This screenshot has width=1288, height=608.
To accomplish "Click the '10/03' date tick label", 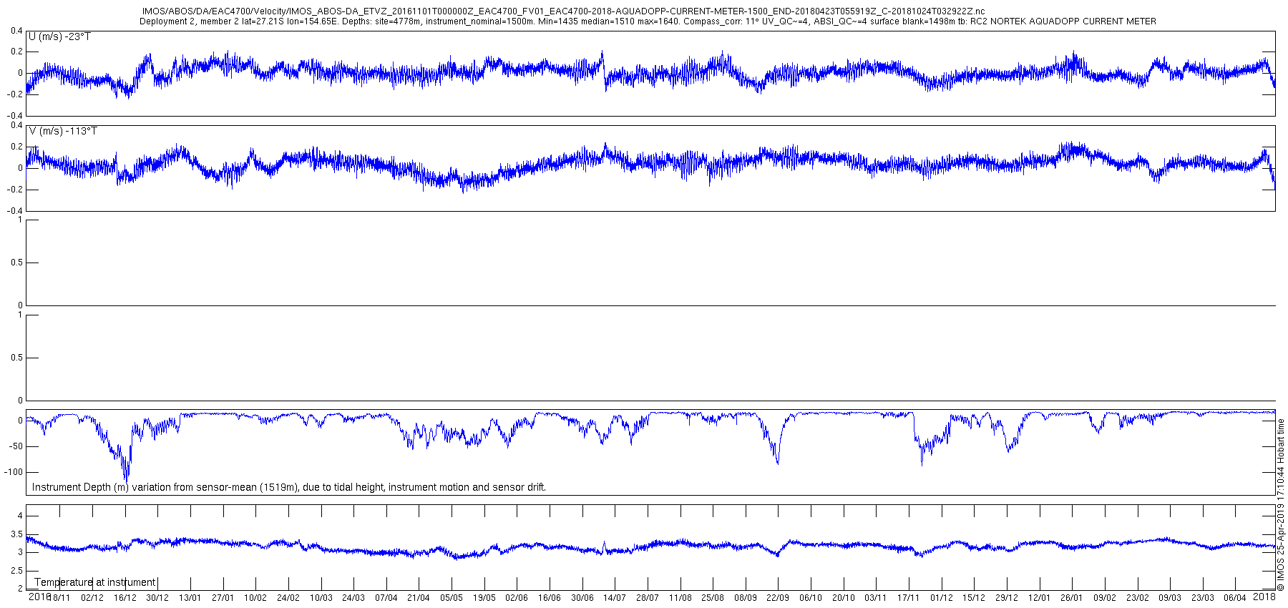I will coord(321,597).
